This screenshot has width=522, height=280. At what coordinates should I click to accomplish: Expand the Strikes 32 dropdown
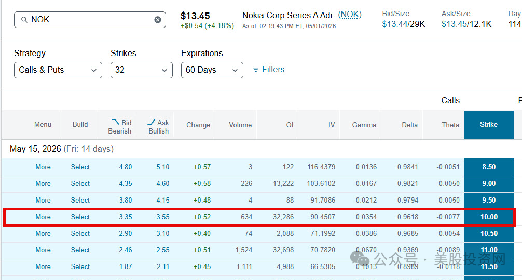point(142,70)
